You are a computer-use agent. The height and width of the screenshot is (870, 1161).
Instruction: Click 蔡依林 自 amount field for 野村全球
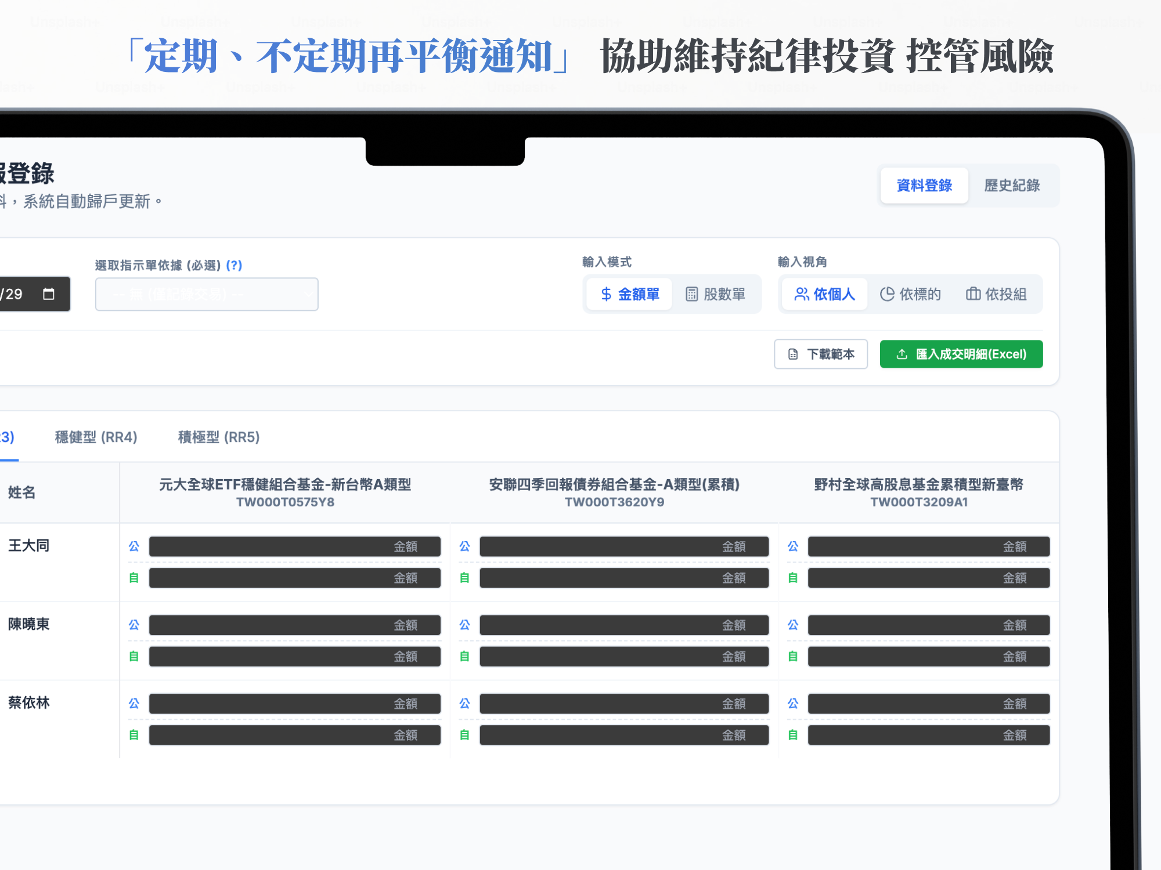(929, 735)
